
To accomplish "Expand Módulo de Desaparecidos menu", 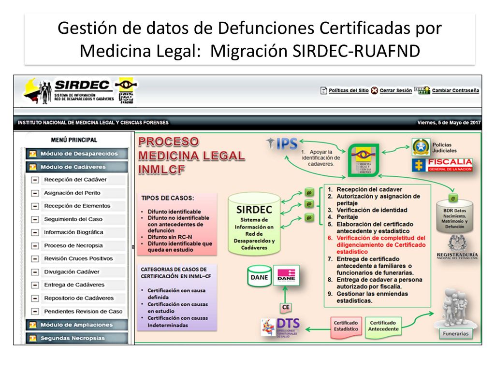I will click(77, 154).
